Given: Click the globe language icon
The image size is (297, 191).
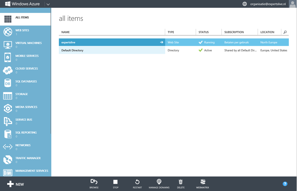Looking at the screenshot, I should point(245,4).
